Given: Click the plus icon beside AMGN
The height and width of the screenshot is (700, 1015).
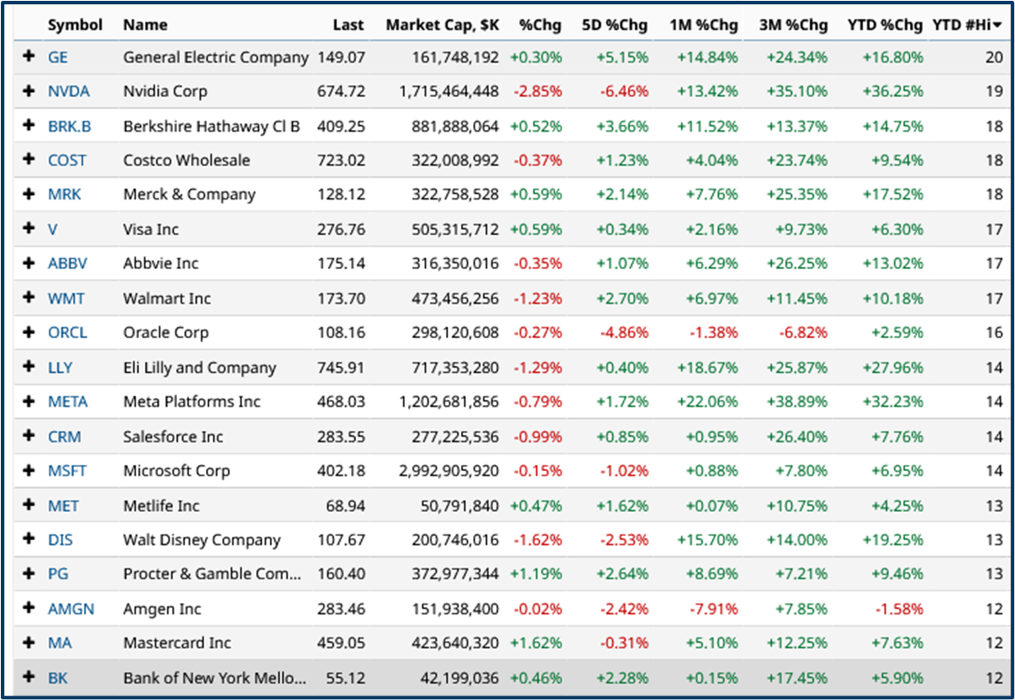Looking at the screenshot, I should tap(29, 609).
